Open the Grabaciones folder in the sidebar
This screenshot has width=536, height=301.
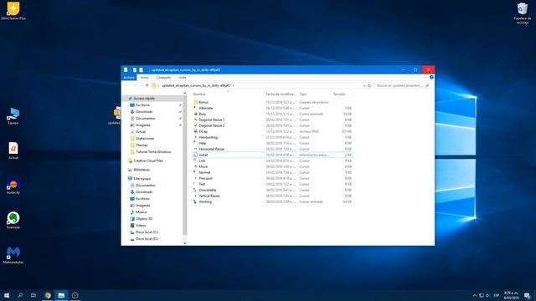(145, 139)
